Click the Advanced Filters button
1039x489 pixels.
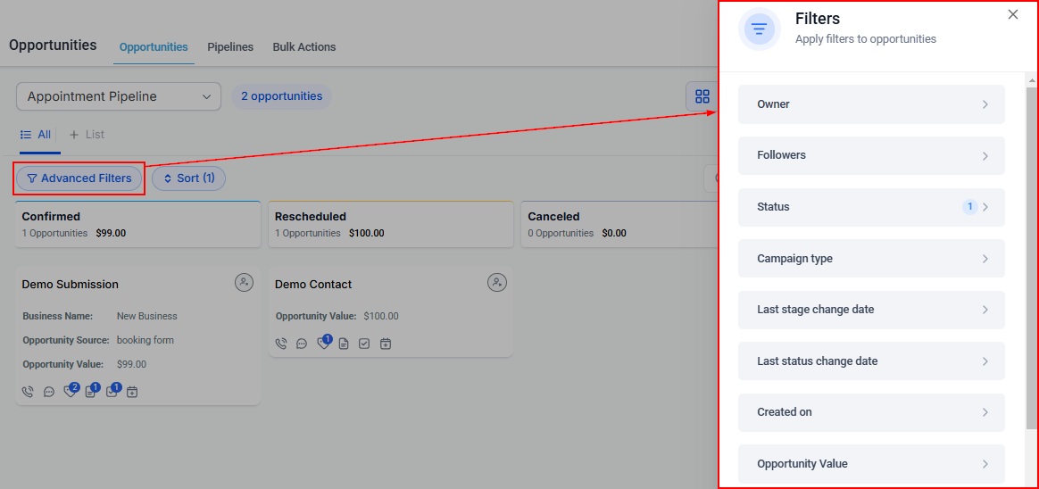(x=79, y=178)
